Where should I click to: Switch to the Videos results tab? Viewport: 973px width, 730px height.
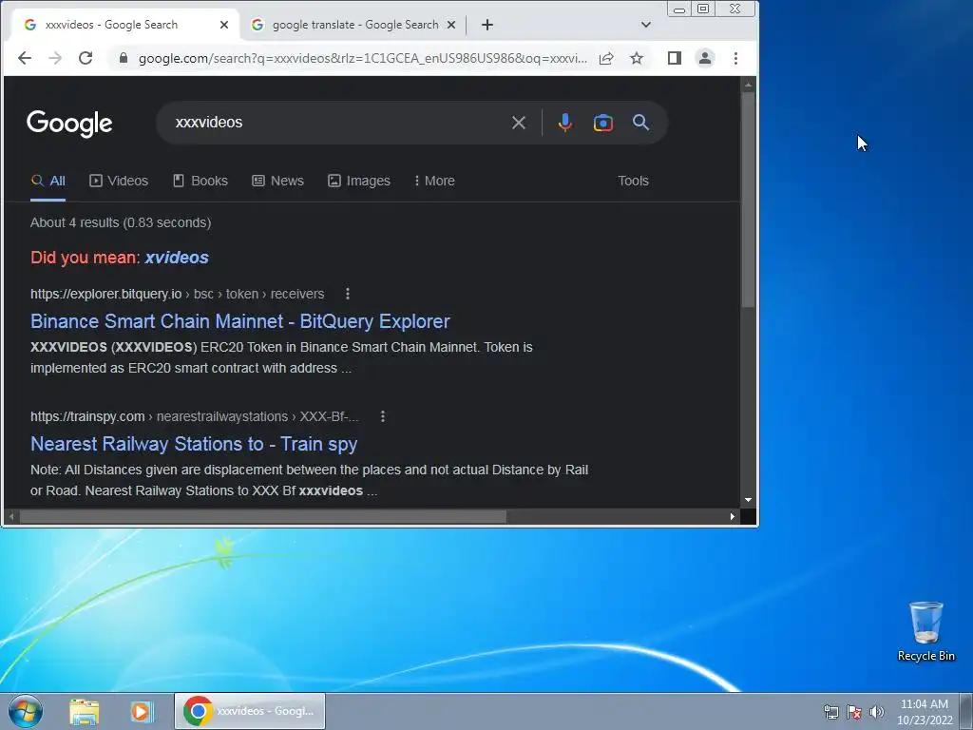(119, 181)
